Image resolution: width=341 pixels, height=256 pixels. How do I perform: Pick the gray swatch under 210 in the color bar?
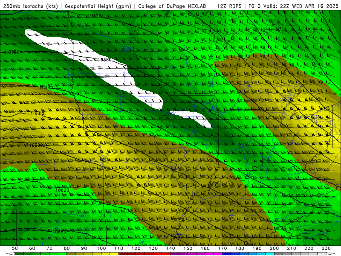296,254
